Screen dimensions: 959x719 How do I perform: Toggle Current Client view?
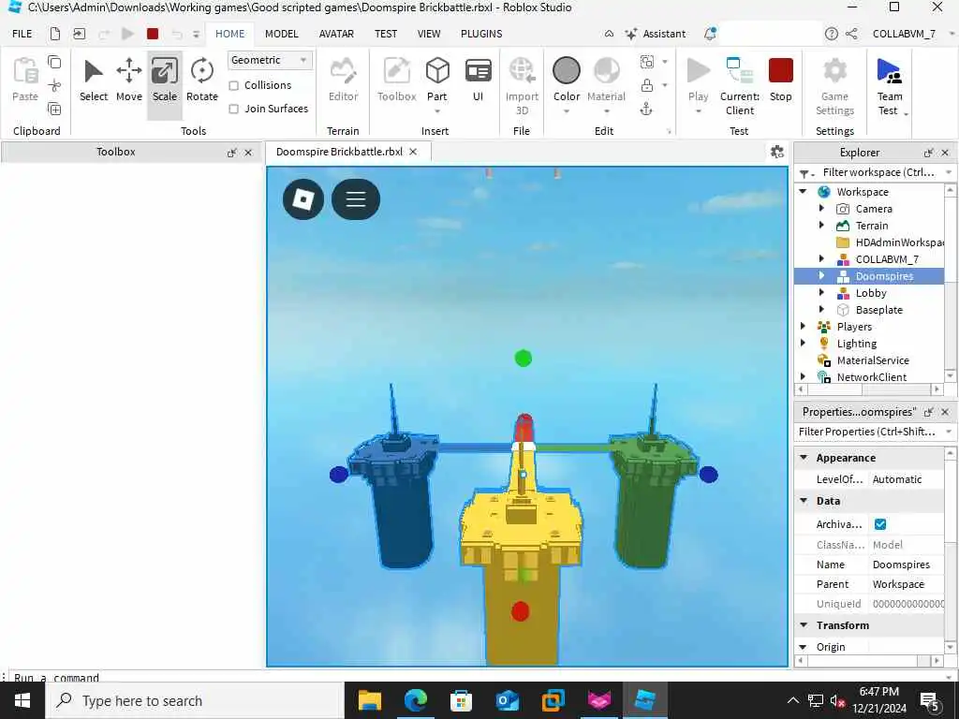coord(740,85)
